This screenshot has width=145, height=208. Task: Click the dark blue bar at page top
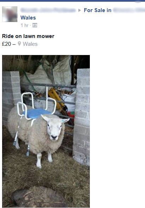[x=72, y=1]
